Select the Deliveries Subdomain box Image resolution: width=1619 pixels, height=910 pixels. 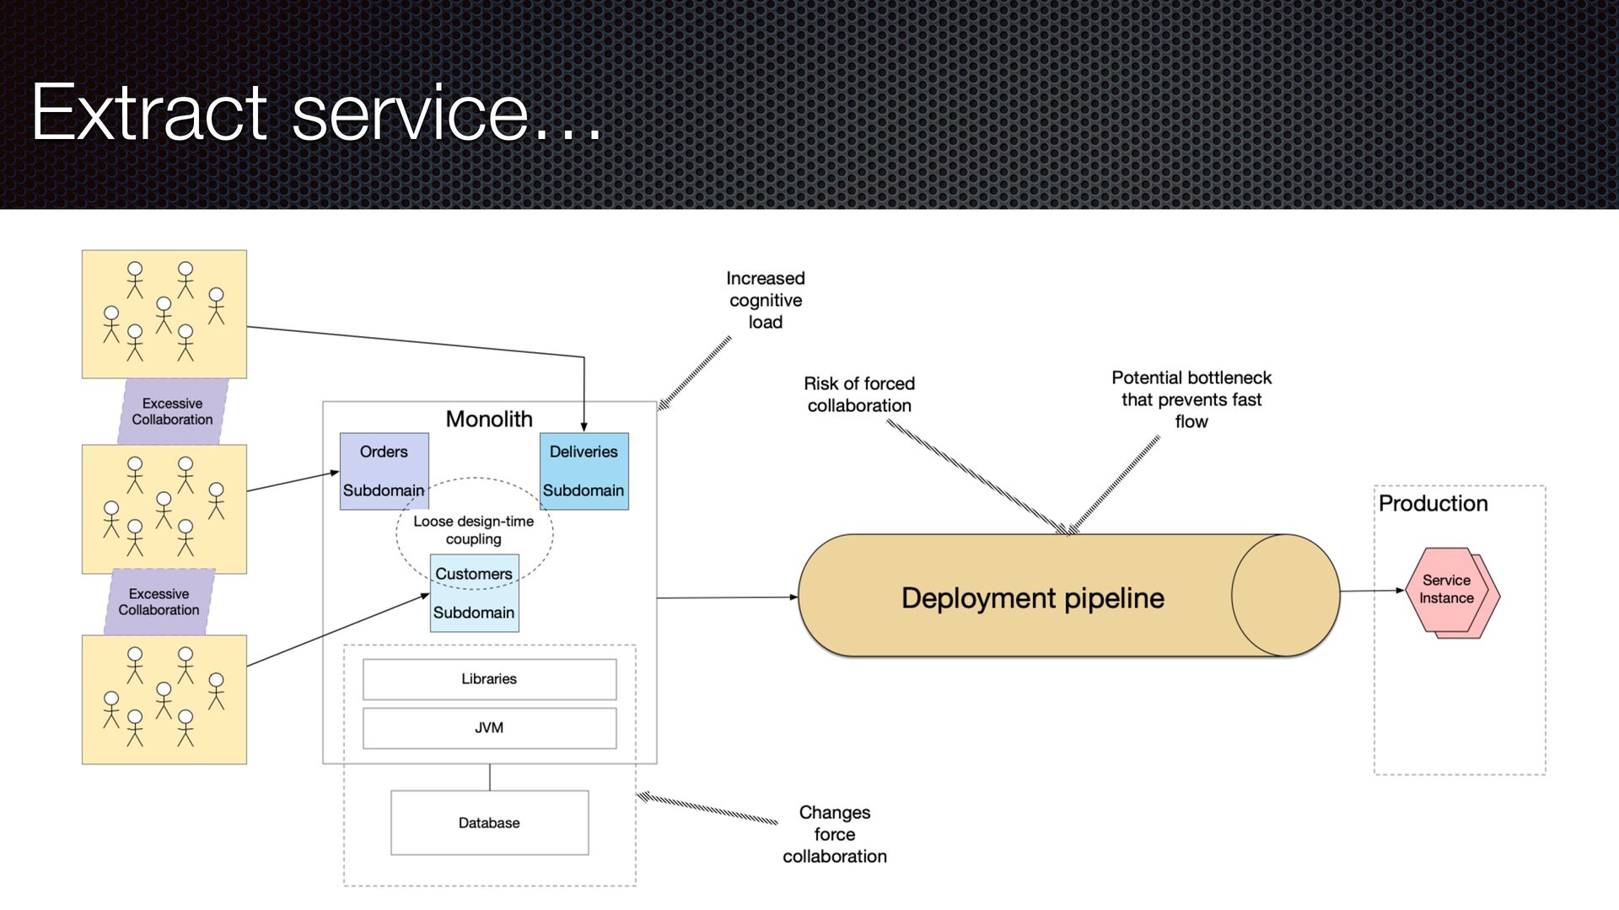[584, 470]
